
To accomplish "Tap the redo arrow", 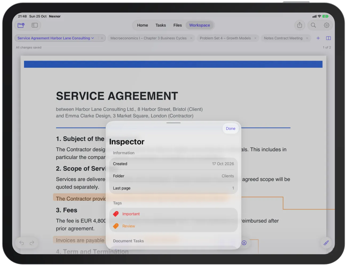I will 32,243.
